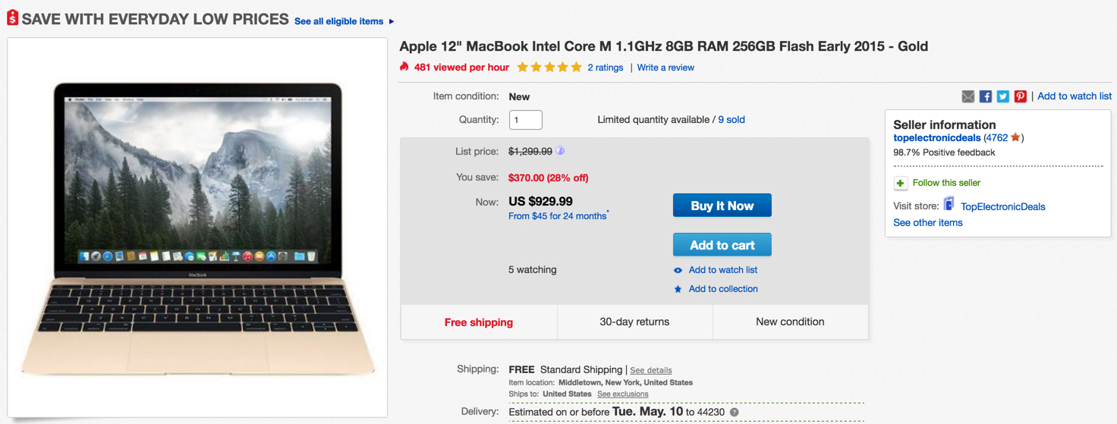Click the list price info icon

click(560, 151)
